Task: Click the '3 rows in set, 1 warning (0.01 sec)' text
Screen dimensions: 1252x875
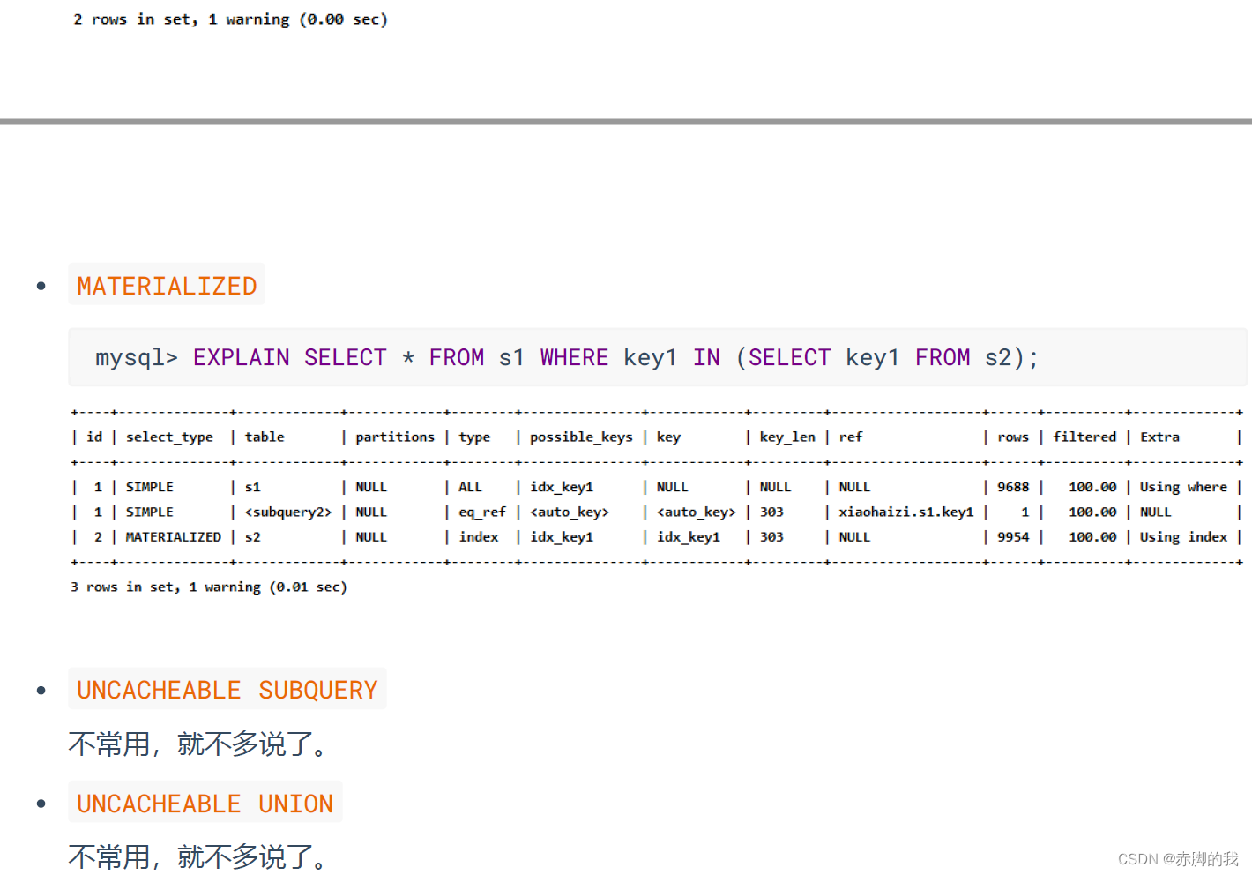Action: click(209, 587)
